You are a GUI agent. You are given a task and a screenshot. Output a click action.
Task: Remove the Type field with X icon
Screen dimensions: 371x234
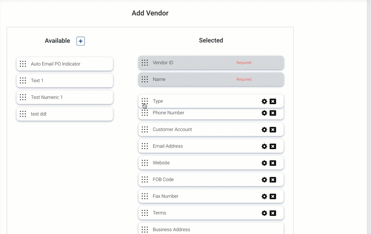[x=273, y=101]
